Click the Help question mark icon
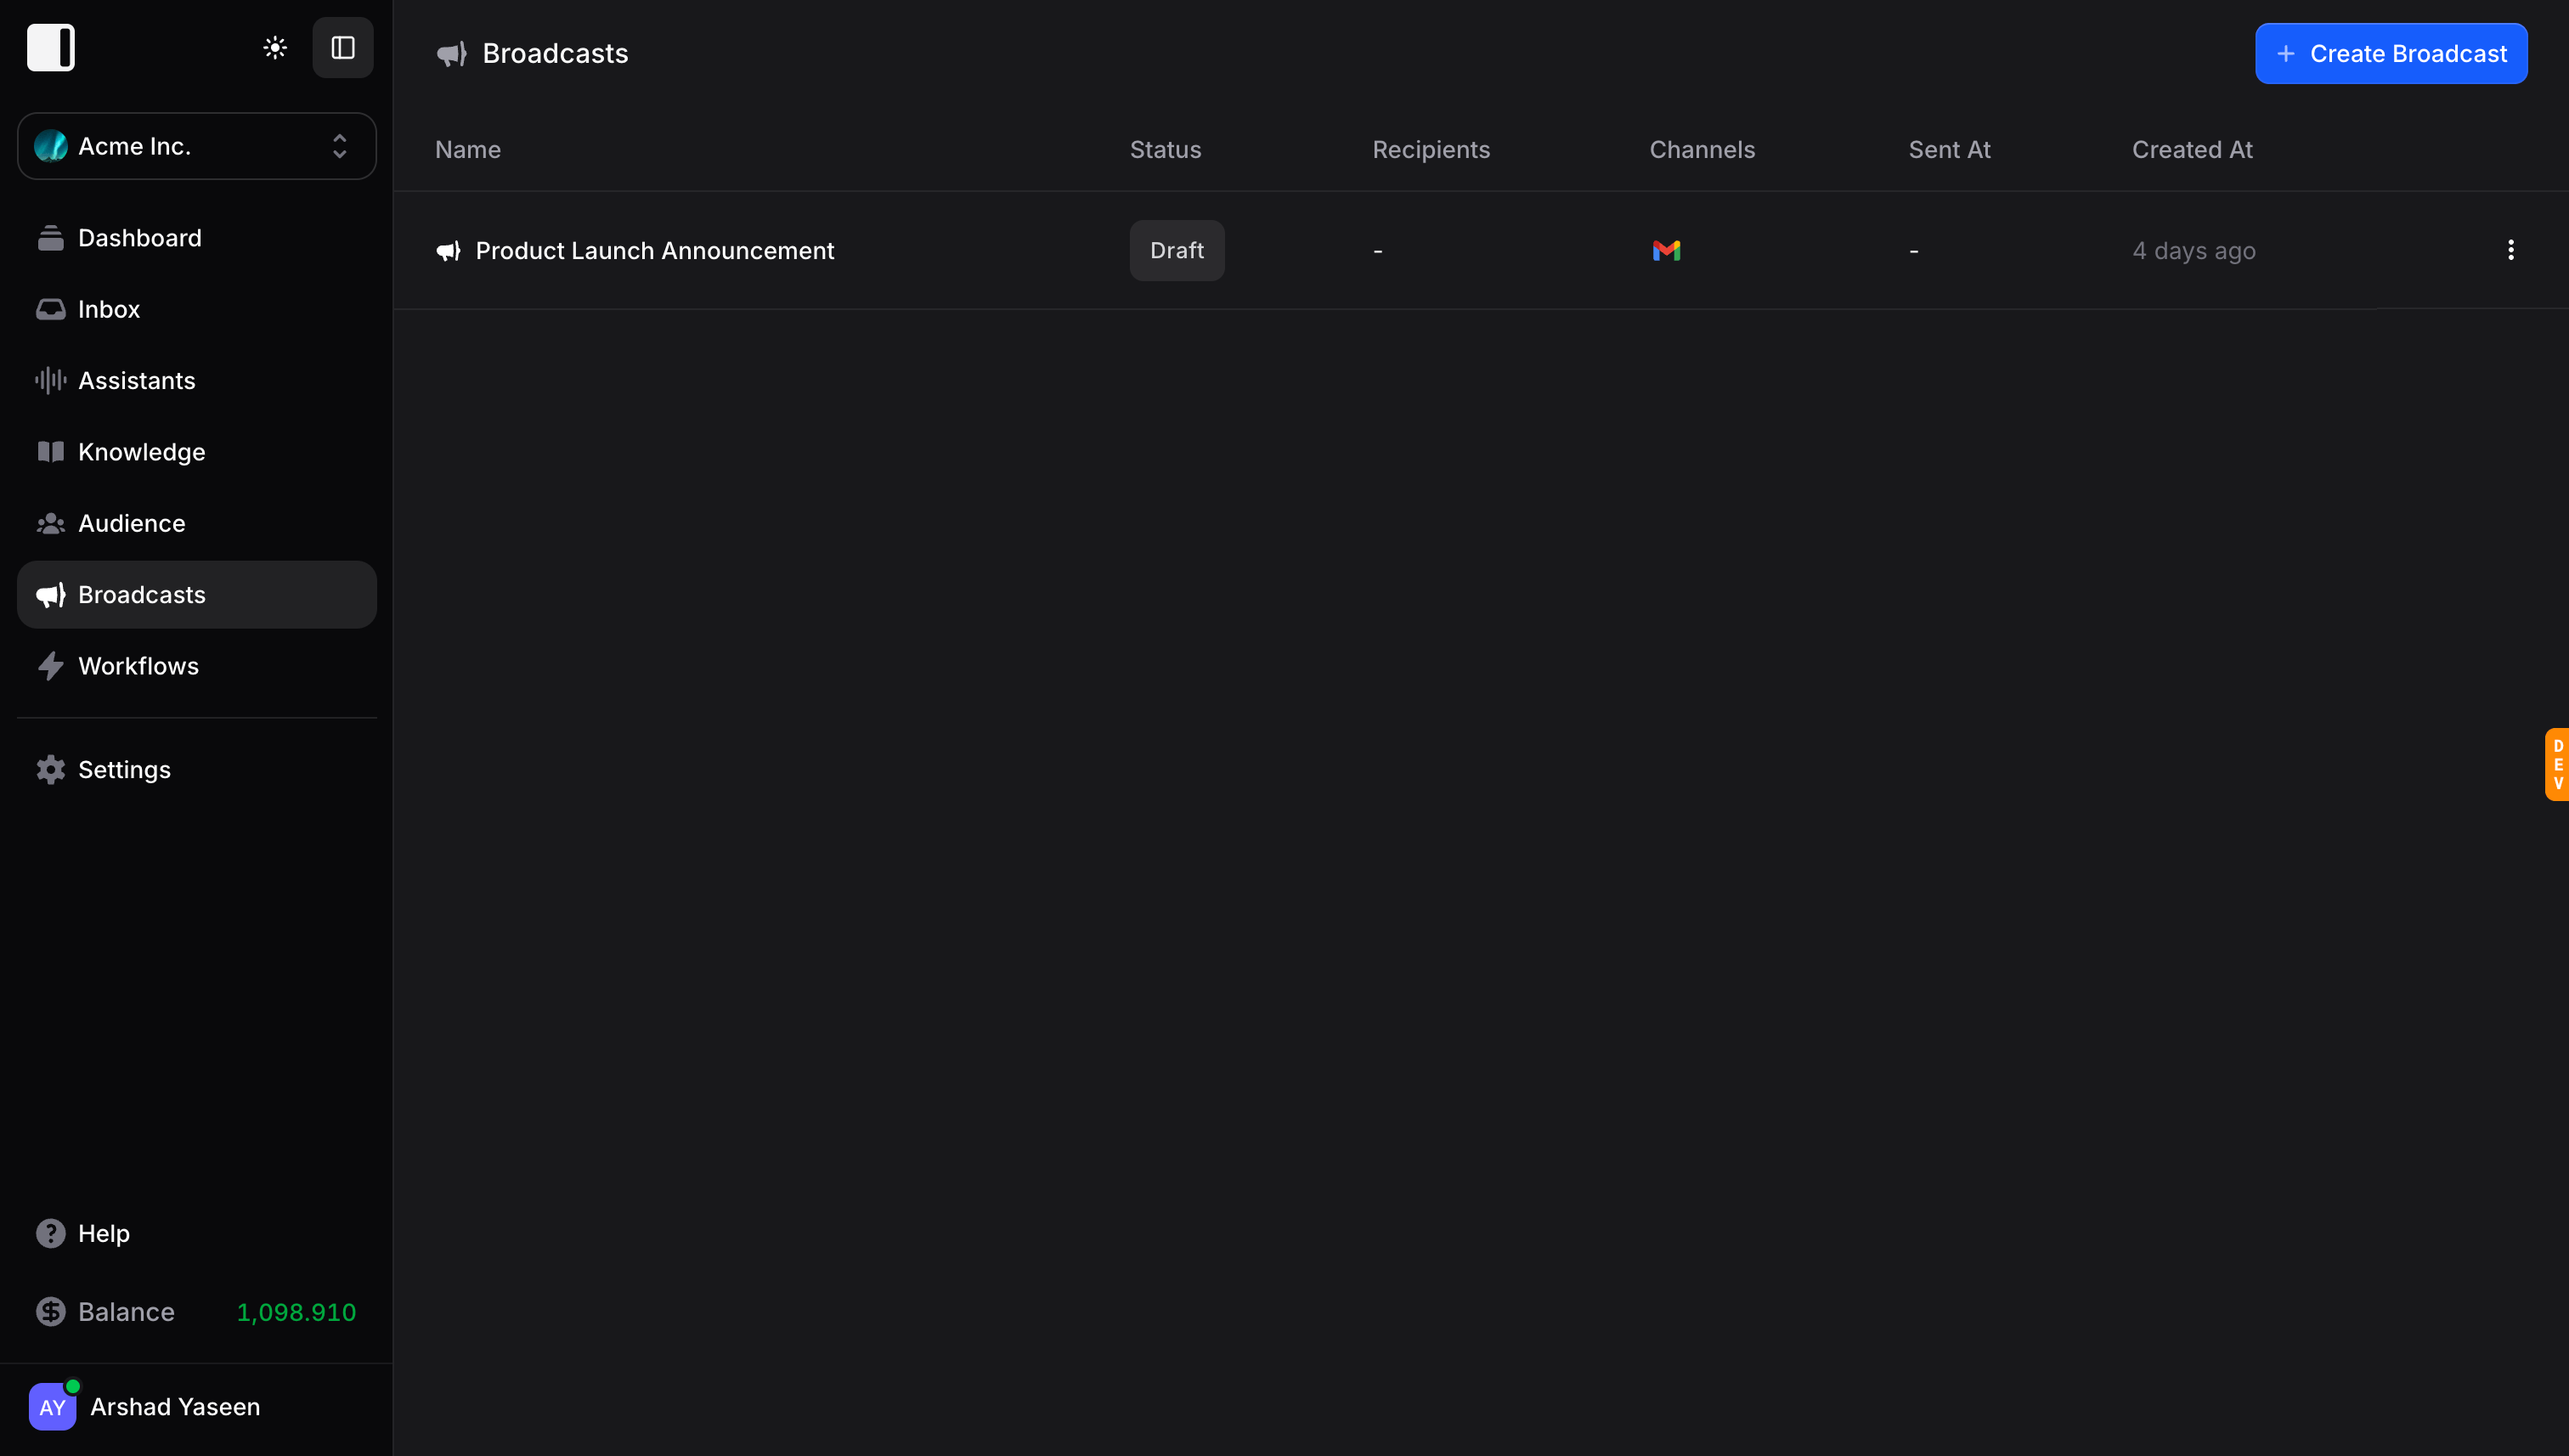Viewport: 2569px width, 1456px height. (51, 1232)
